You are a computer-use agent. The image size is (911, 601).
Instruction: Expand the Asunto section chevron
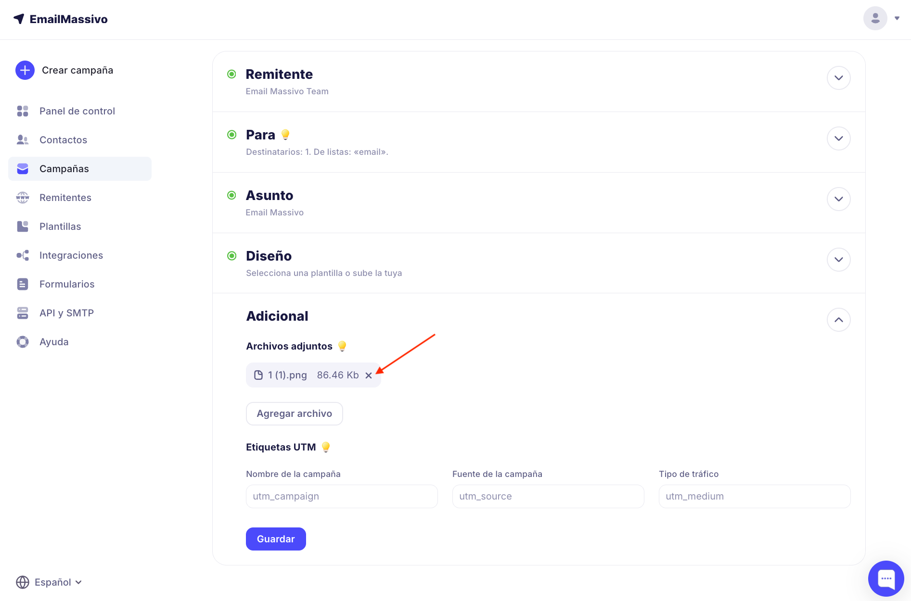click(838, 199)
